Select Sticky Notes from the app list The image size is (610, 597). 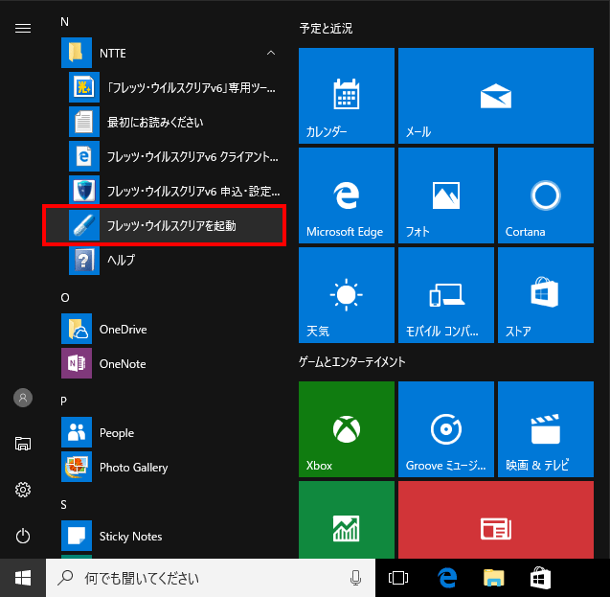coord(130,536)
